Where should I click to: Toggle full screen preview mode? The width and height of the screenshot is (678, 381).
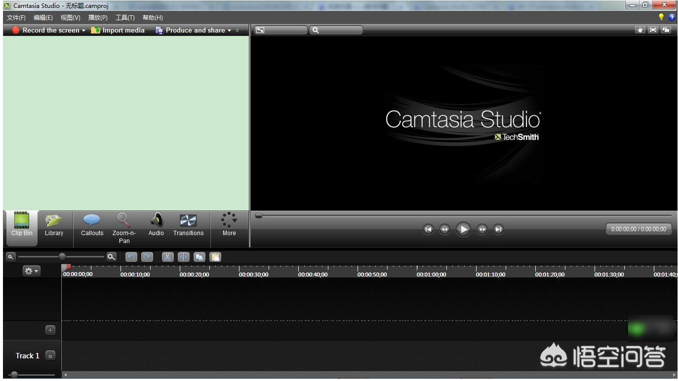click(x=653, y=30)
